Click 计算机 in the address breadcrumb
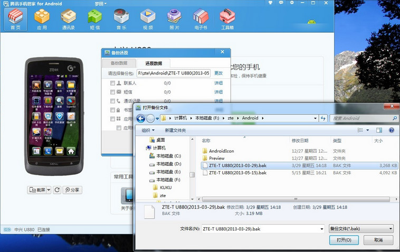This screenshot has width=400, height=252. click(180, 118)
